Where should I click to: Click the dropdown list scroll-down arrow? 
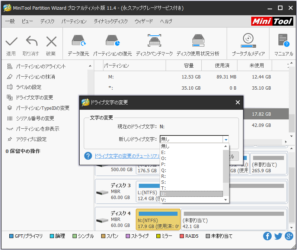[x=226, y=200]
